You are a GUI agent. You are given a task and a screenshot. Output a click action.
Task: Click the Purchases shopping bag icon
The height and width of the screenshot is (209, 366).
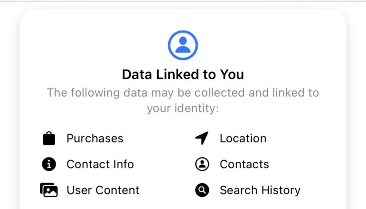(x=49, y=139)
